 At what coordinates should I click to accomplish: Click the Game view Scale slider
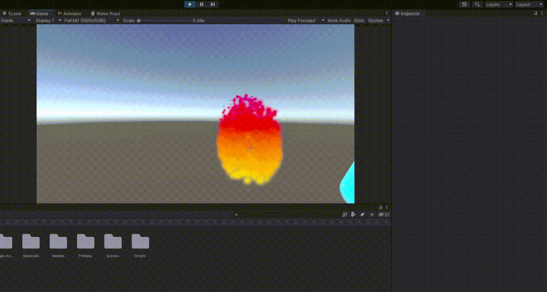[x=164, y=20]
